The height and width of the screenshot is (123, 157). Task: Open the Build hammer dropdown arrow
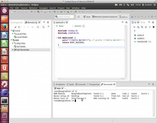coord(41,12)
